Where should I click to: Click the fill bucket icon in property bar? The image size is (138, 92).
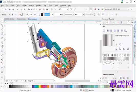pyautogui.click(x=20, y=15)
